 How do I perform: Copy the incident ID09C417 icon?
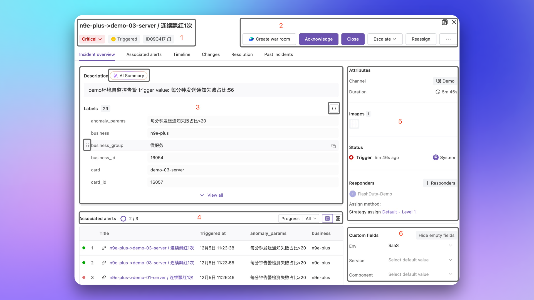(169, 39)
